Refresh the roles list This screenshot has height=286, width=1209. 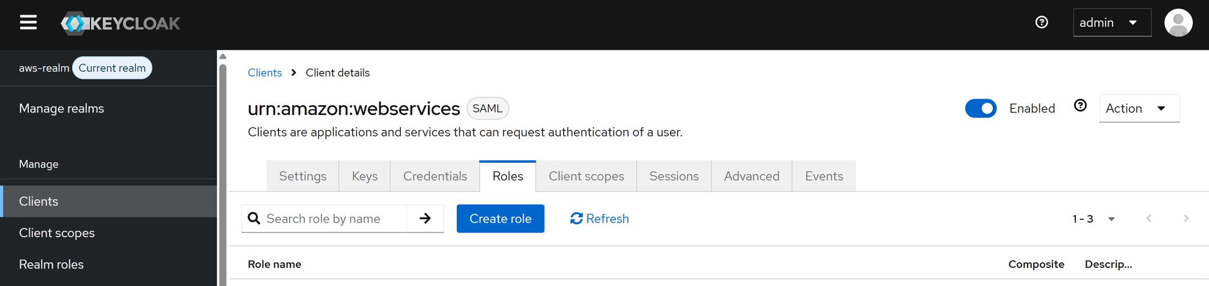(x=599, y=219)
